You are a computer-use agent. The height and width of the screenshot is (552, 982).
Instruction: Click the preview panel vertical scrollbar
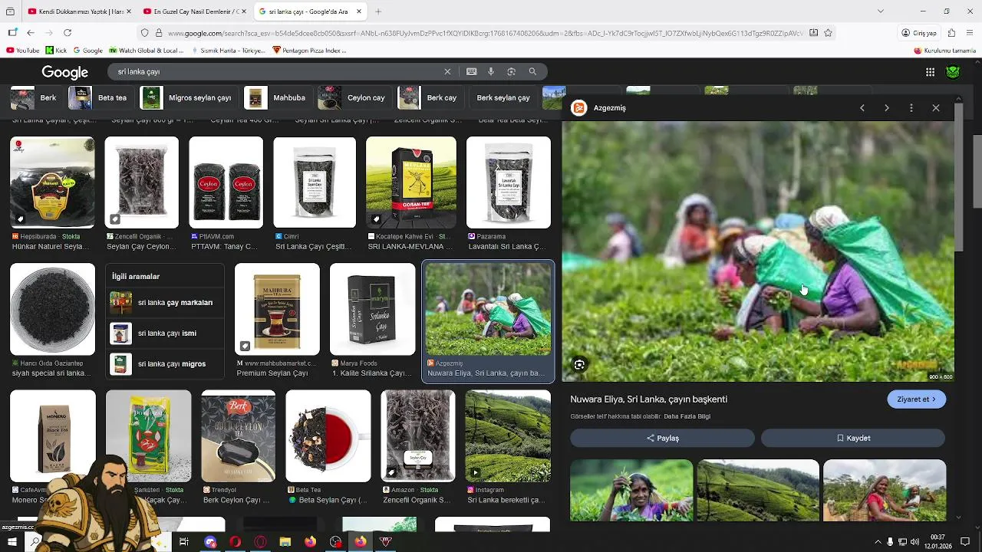[x=958, y=176]
